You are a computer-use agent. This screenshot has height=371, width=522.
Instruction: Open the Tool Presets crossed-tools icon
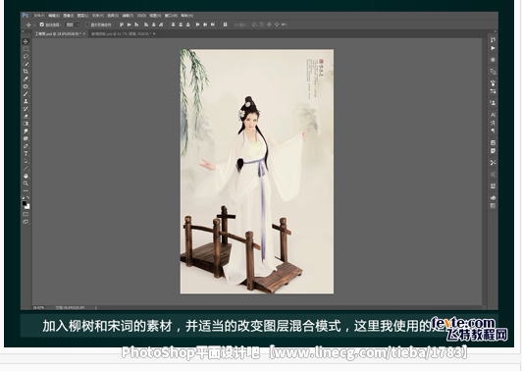(x=493, y=163)
